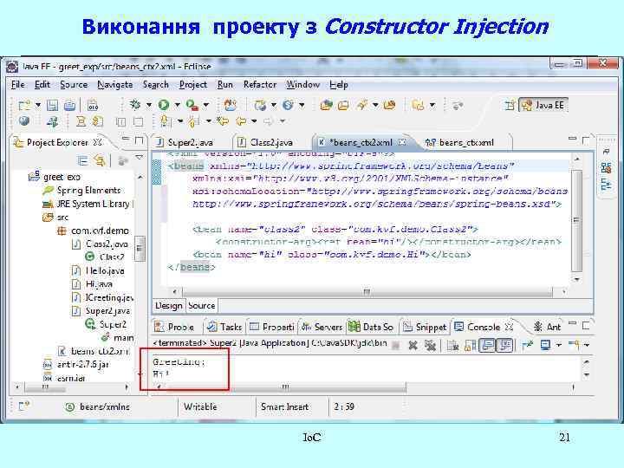Click the green Run button icon
The image size is (624, 468).
pos(164,105)
